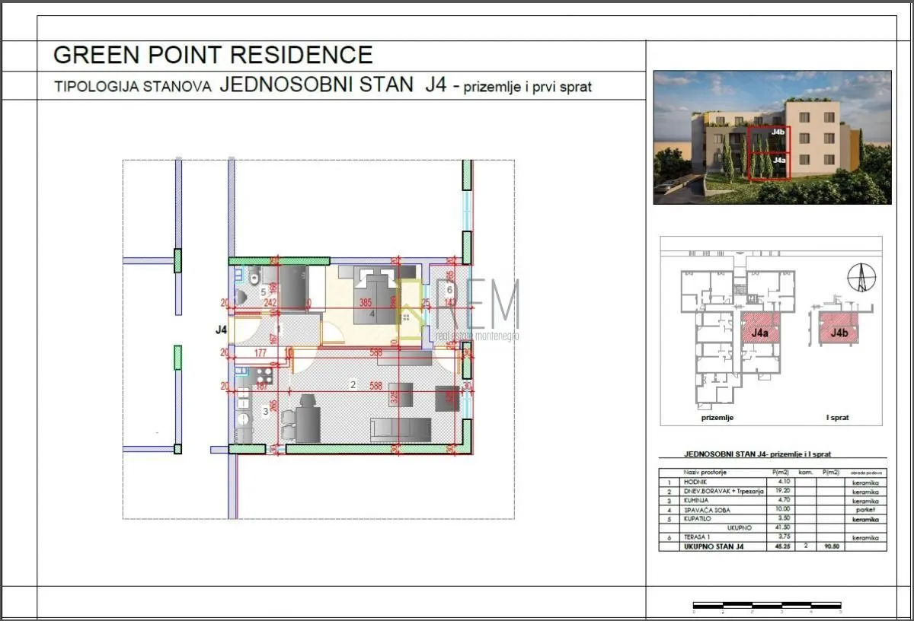This screenshot has width=914, height=621.
Task: Click the 'keramika' cell in the TERASA 1 row
Action: click(x=865, y=538)
